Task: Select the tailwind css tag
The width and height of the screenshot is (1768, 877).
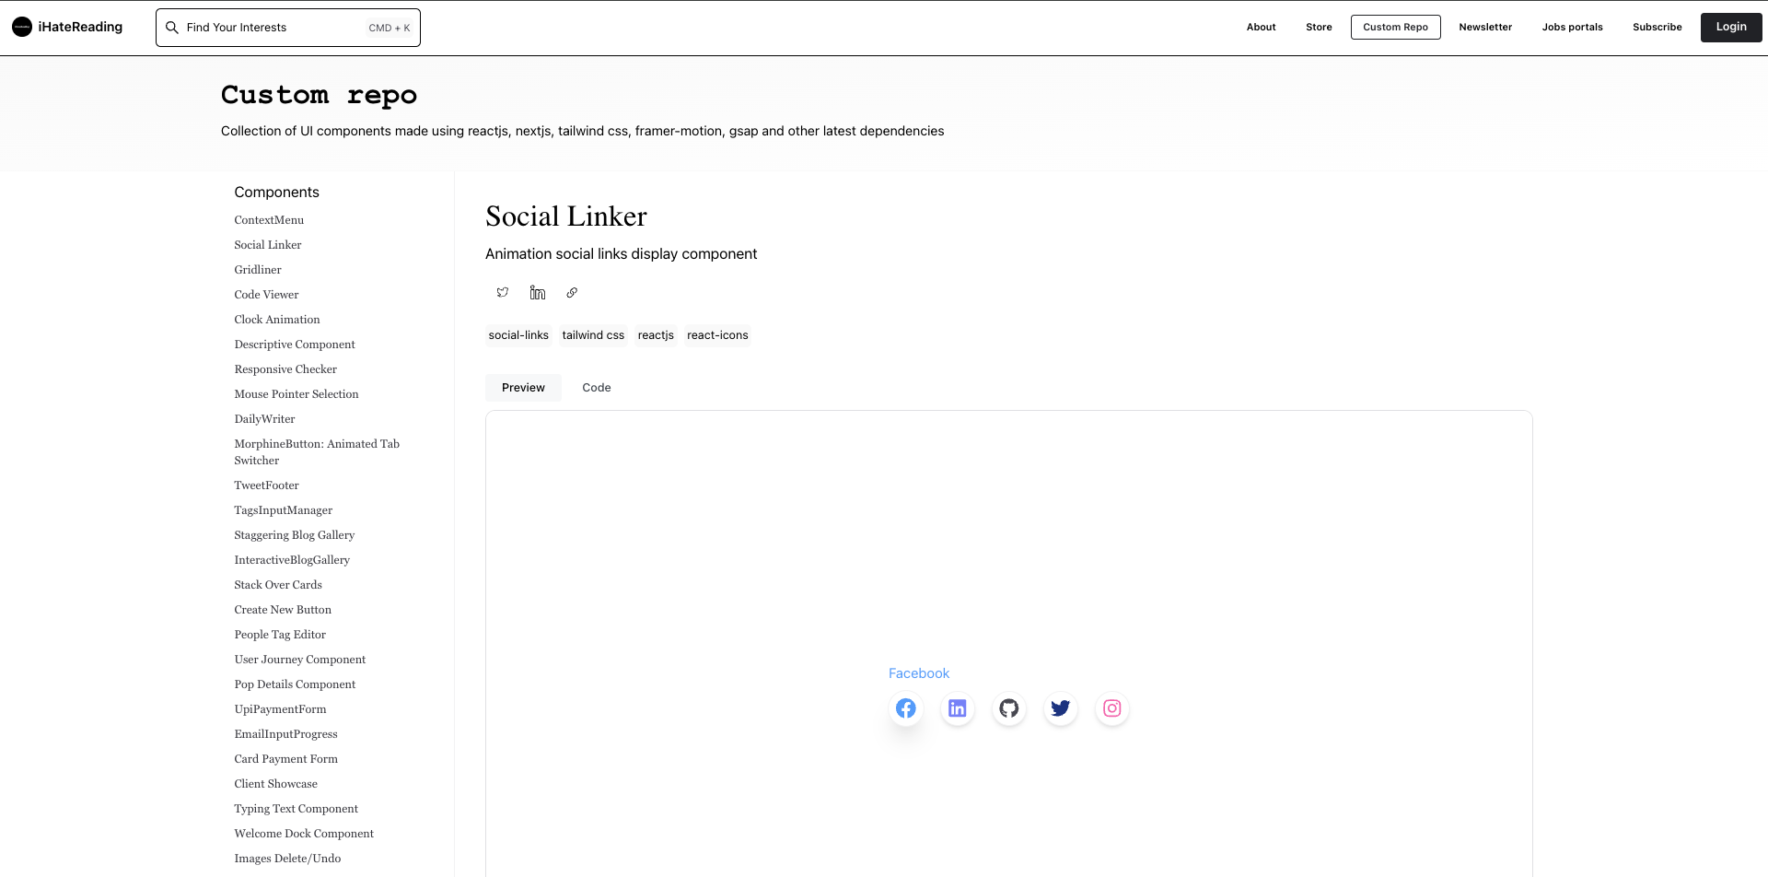Action: (x=593, y=335)
